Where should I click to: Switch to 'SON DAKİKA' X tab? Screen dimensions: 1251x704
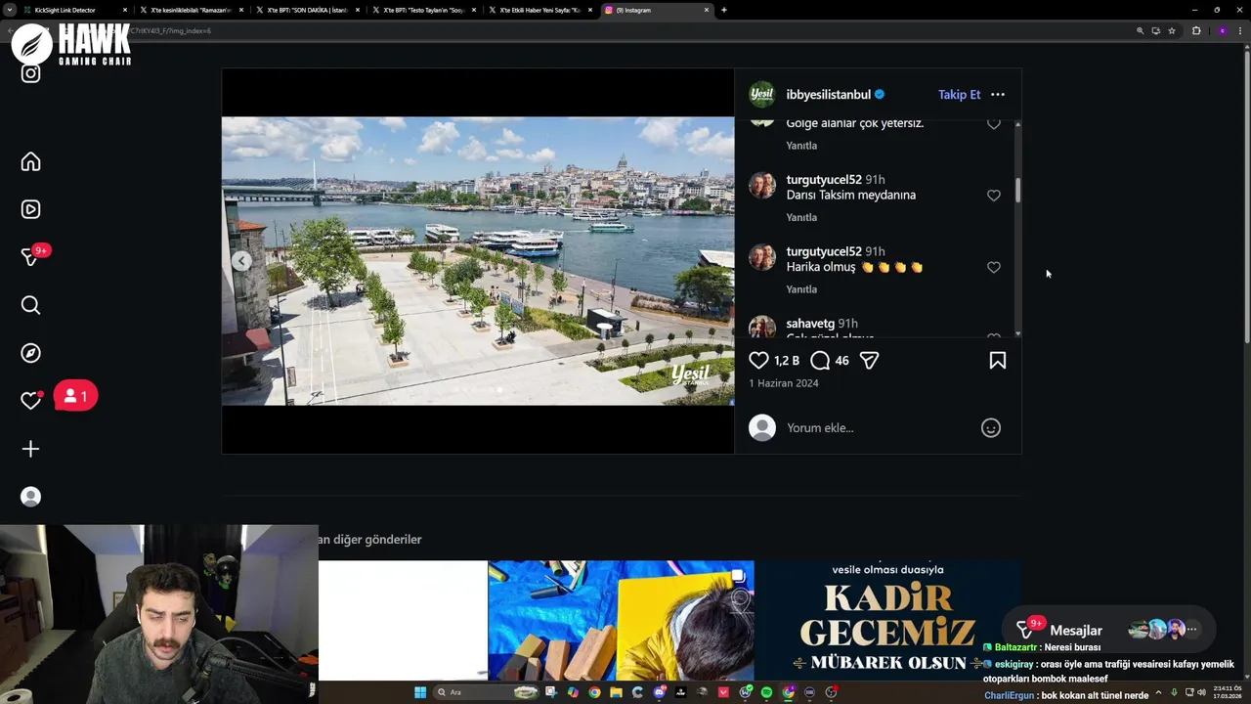pos(307,10)
